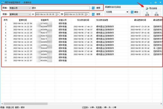
Task: Open the 快递公司 search-by dropdown
Action: [x=20, y=8]
